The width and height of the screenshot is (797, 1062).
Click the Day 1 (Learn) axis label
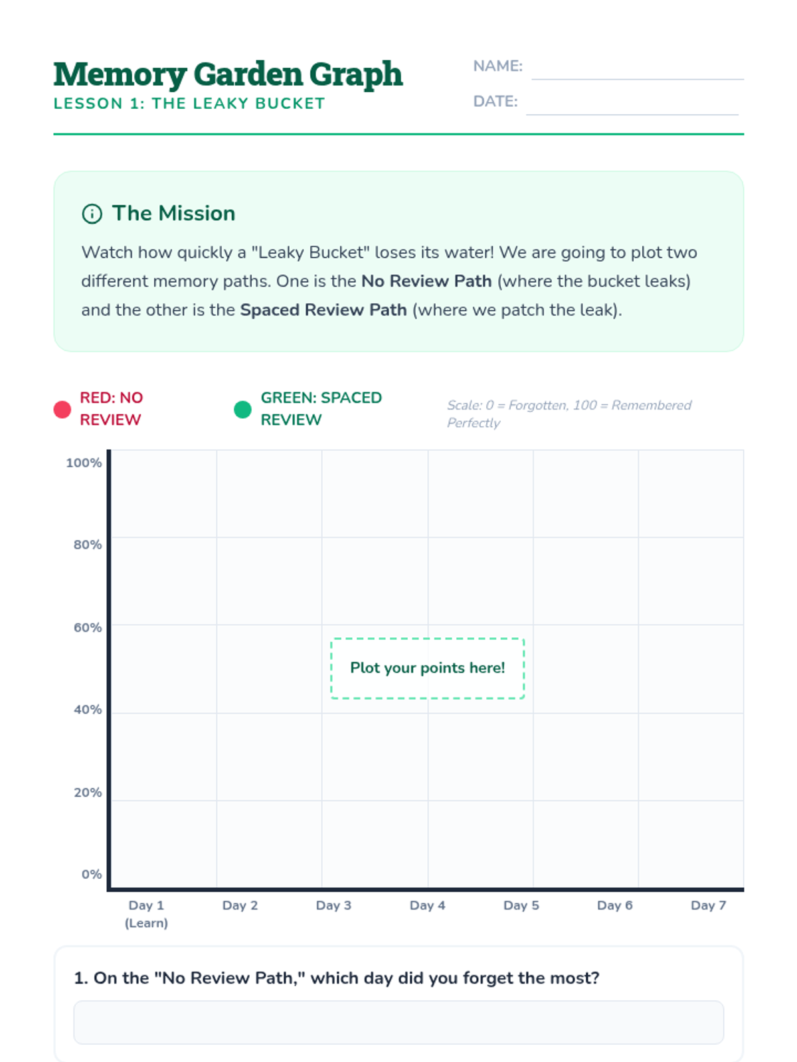click(x=146, y=913)
